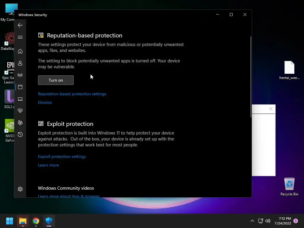Select Epic Games Launcher desktop shortcut

click(x=8, y=73)
